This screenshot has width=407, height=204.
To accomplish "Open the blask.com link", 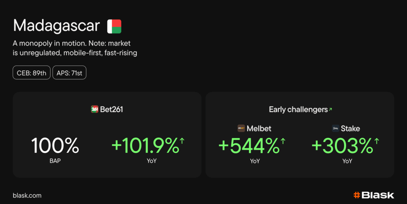I will click(27, 195).
